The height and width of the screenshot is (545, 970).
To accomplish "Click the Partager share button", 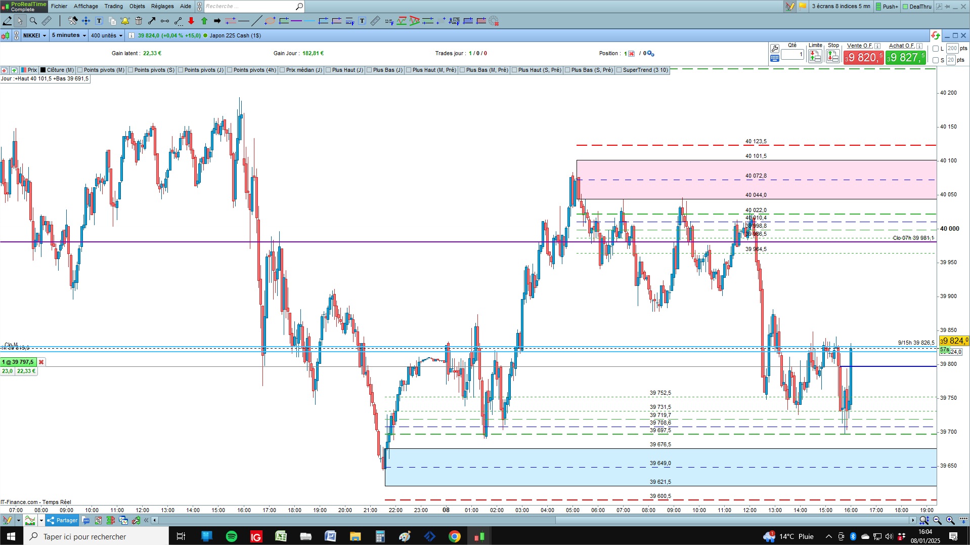I will point(62,520).
